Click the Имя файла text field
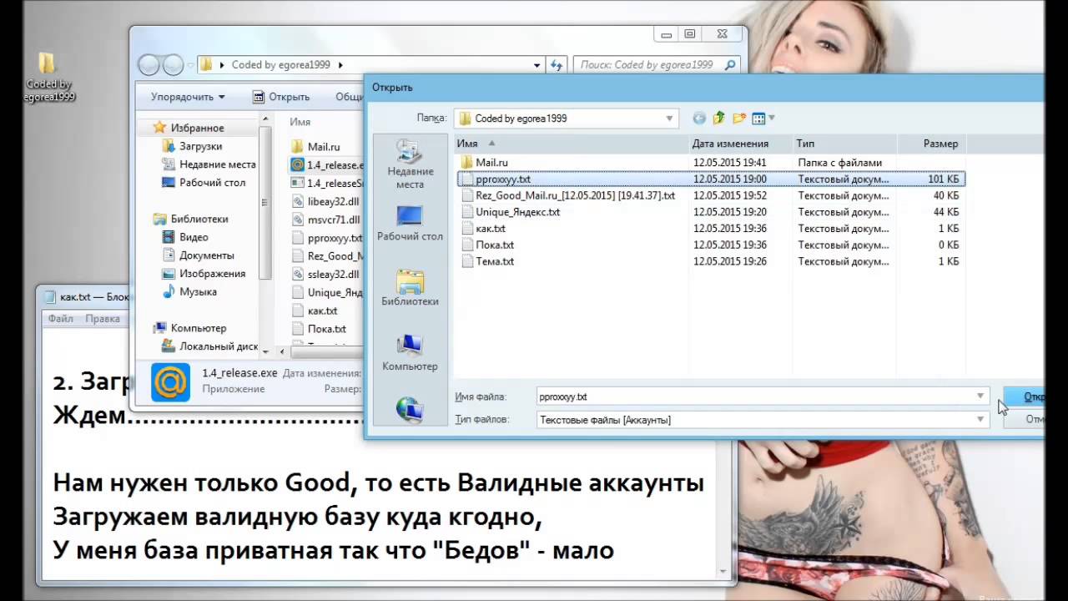The image size is (1068, 601). pyautogui.click(x=755, y=396)
